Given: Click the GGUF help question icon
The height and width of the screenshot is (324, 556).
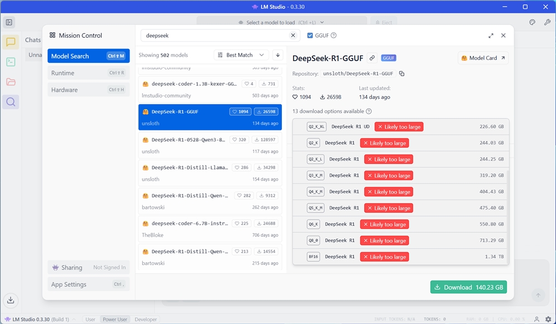Looking at the screenshot, I should coord(334,35).
